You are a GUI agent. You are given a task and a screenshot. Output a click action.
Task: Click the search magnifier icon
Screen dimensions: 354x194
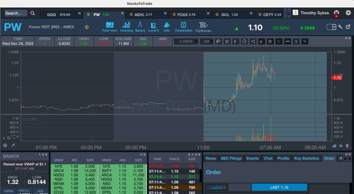click(33, 13)
